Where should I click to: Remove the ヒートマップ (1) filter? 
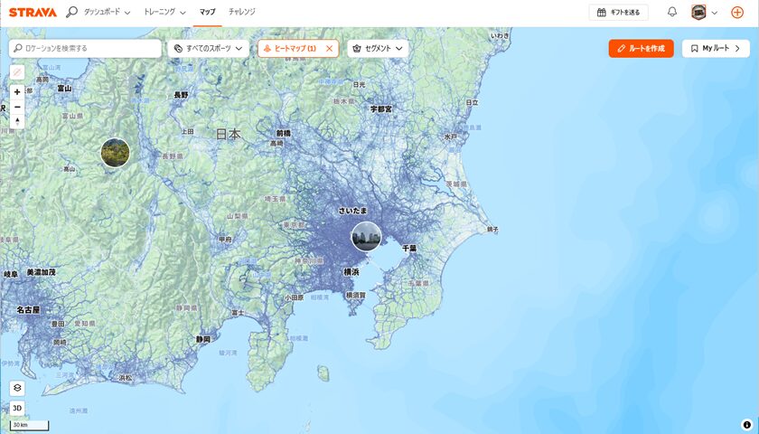tap(329, 48)
